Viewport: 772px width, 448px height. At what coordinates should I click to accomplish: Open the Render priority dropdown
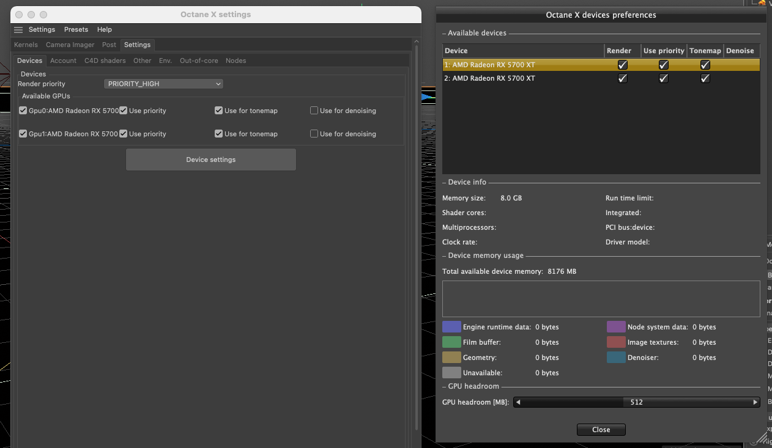(x=163, y=84)
